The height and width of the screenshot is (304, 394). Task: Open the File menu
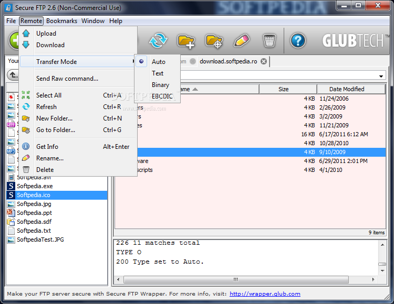[11, 21]
